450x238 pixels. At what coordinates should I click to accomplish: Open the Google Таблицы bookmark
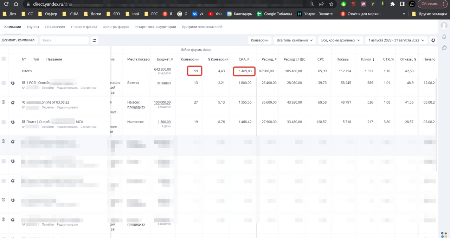(x=275, y=14)
